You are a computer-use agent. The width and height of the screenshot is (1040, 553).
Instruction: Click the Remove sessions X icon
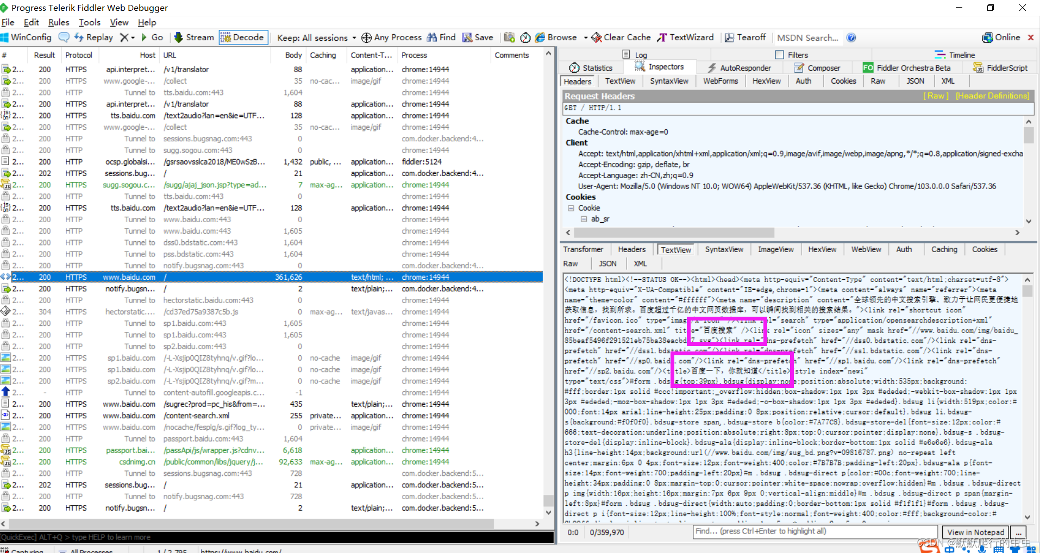click(124, 37)
